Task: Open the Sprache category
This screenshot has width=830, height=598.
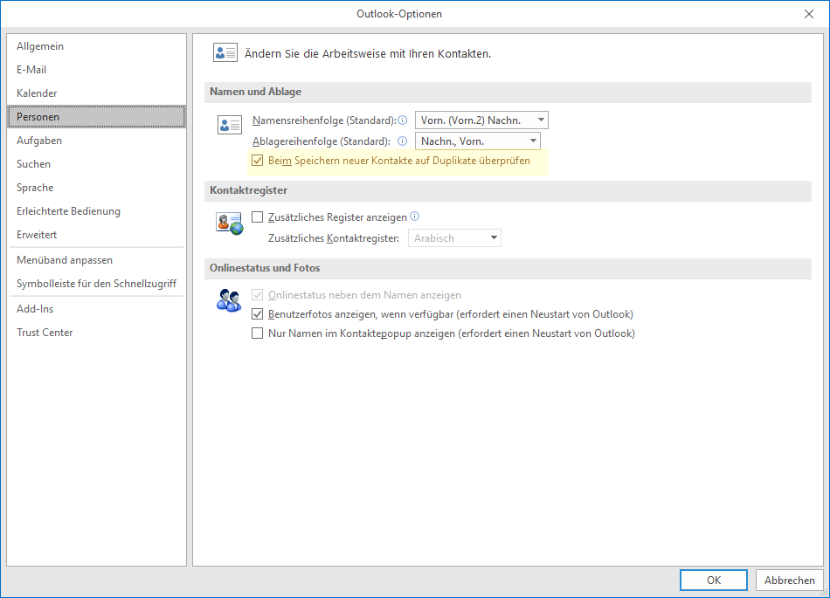Action: (96, 187)
